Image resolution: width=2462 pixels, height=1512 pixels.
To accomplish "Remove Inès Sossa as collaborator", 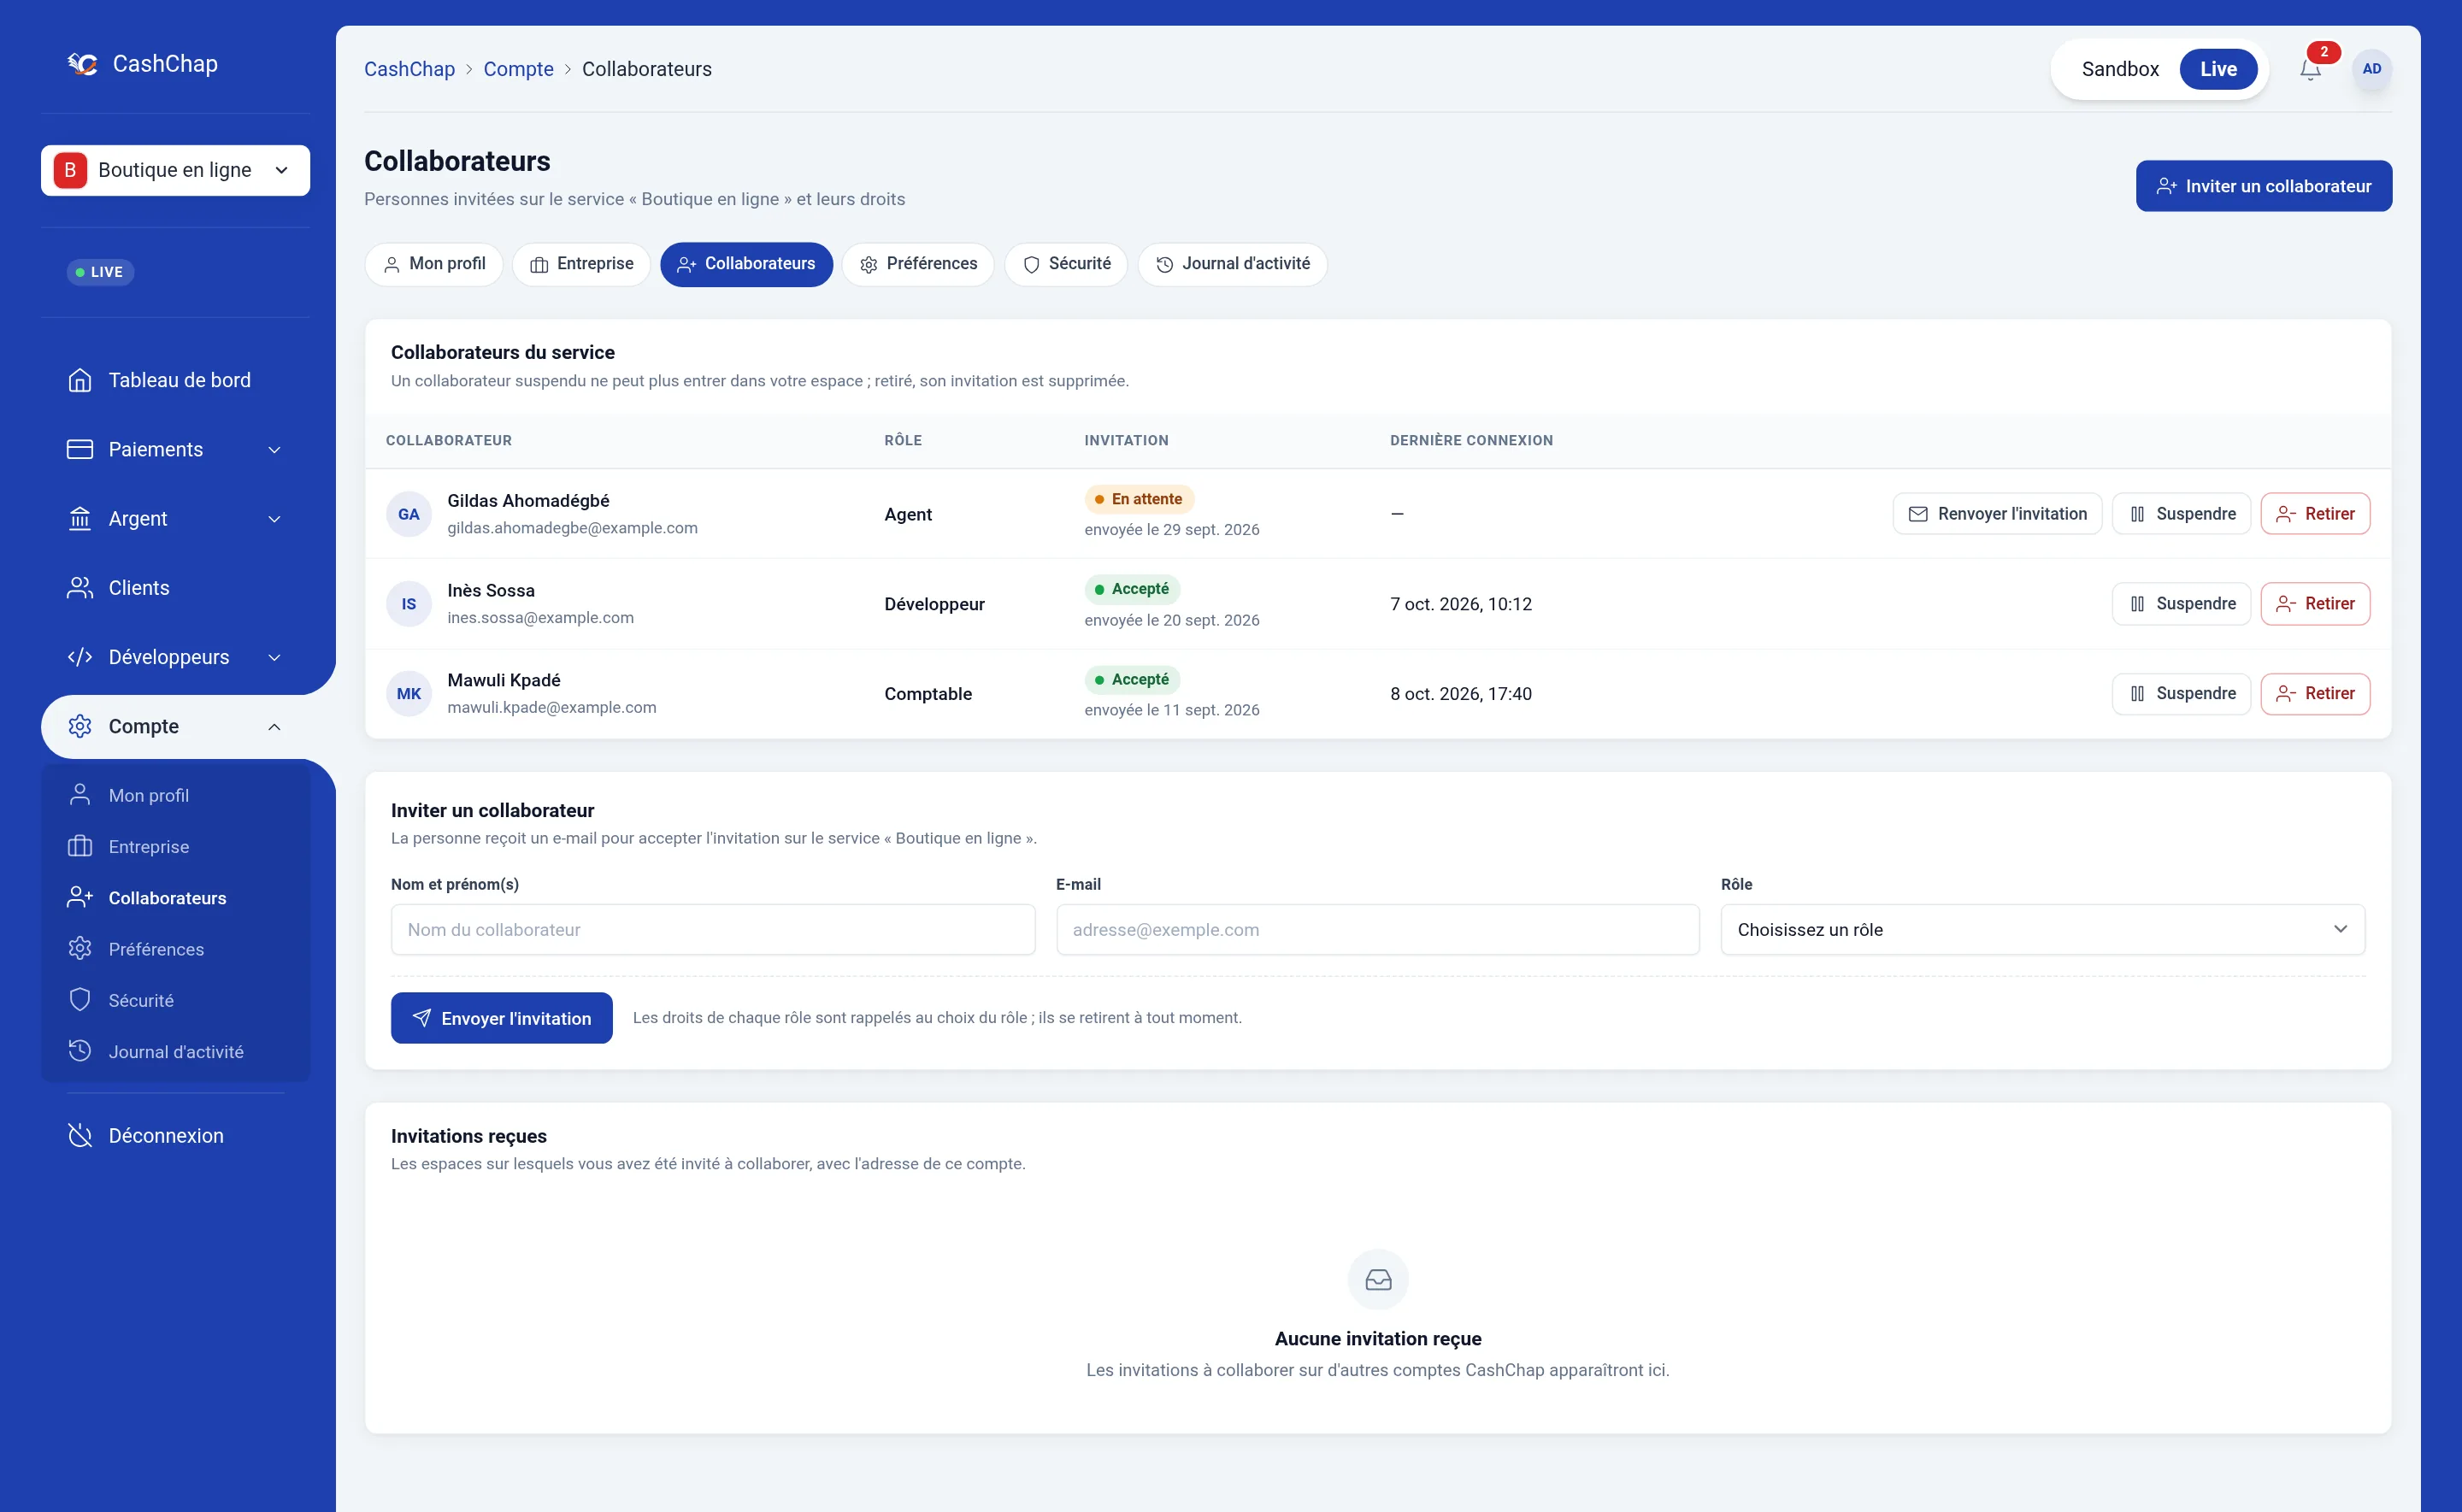I will (2315, 604).
